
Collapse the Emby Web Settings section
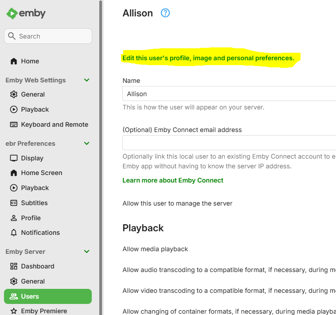point(87,80)
